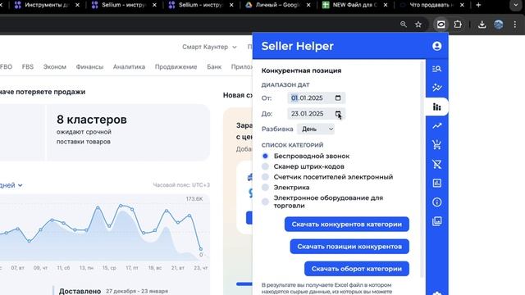Open the Эконом menu item

[55, 66]
